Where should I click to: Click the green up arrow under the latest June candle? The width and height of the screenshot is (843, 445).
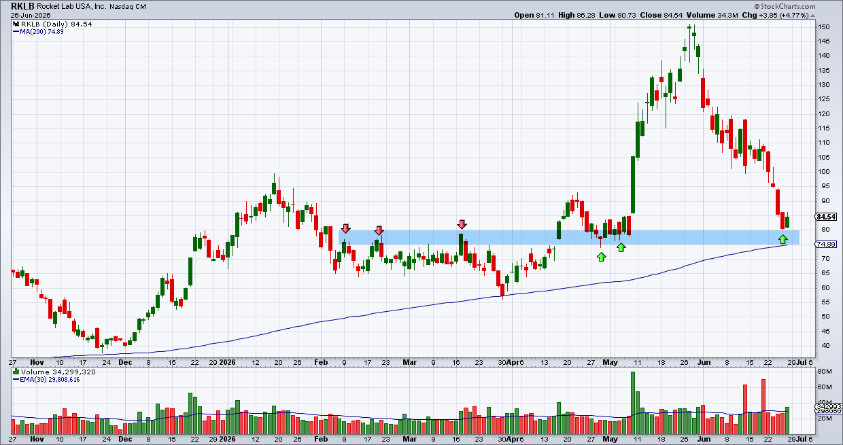(783, 238)
